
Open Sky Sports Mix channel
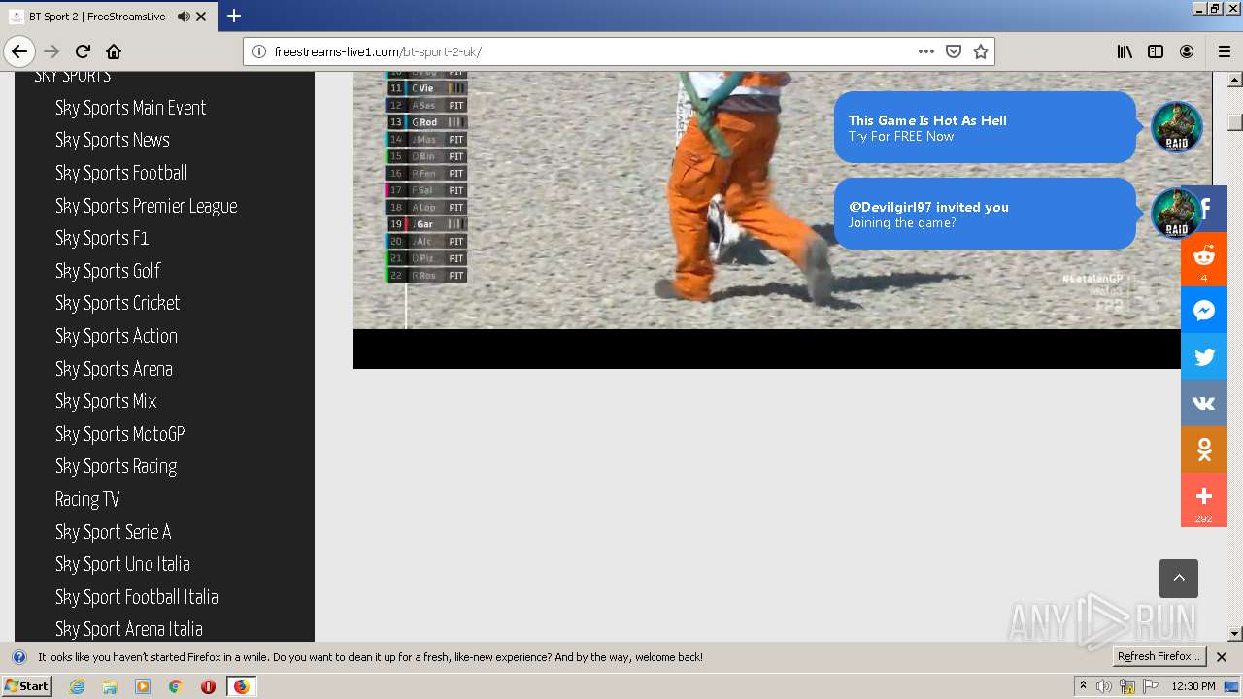[106, 401]
